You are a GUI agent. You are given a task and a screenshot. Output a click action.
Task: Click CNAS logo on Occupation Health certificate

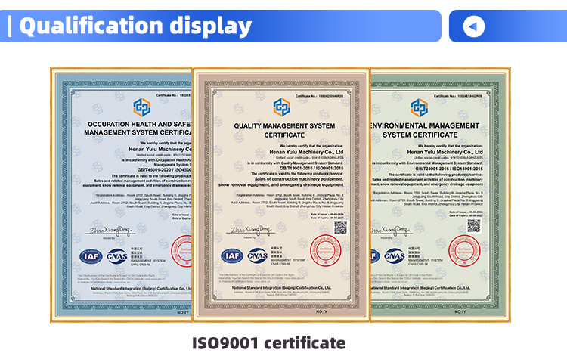[116, 256]
